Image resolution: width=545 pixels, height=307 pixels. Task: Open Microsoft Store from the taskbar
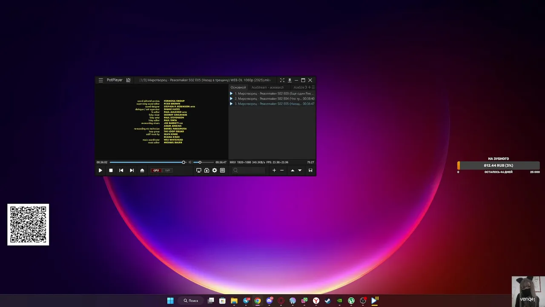pyautogui.click(x=222, y=301)
